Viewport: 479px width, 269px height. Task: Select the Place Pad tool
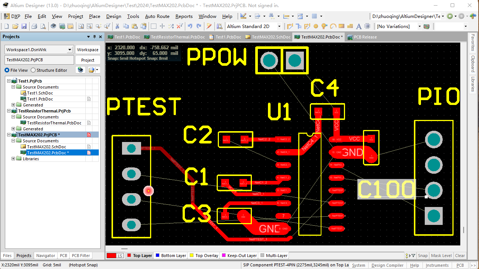pos(316,26)
